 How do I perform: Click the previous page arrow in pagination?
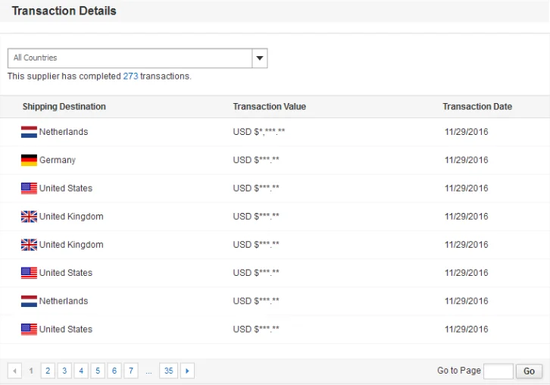click(x=14, y=371)
